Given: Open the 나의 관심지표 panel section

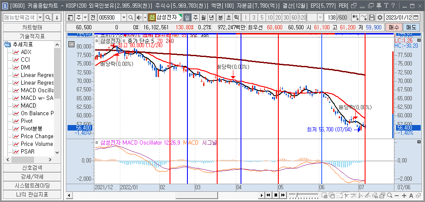Looking at the screenshot, I should (x=32, y=194).
